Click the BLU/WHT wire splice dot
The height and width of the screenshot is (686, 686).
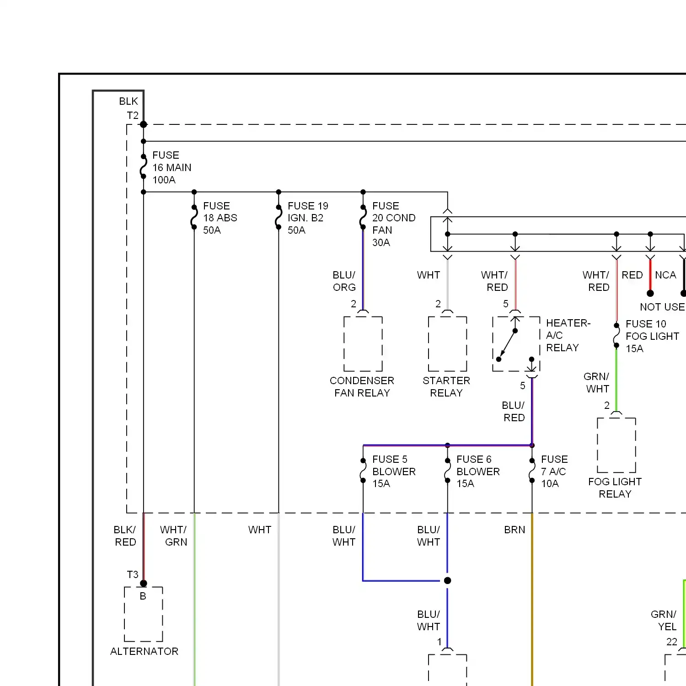(447, 580)
